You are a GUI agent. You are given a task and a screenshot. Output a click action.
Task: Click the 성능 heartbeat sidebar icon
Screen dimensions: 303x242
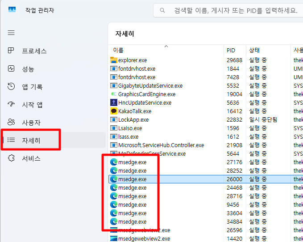tap(11, 68)
